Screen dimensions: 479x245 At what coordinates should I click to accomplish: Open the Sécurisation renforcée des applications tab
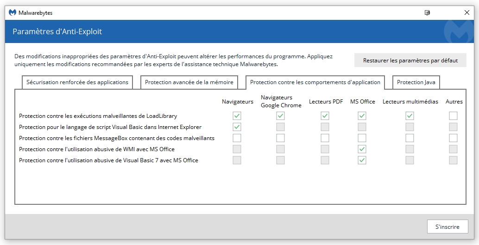tap(77, 82)
